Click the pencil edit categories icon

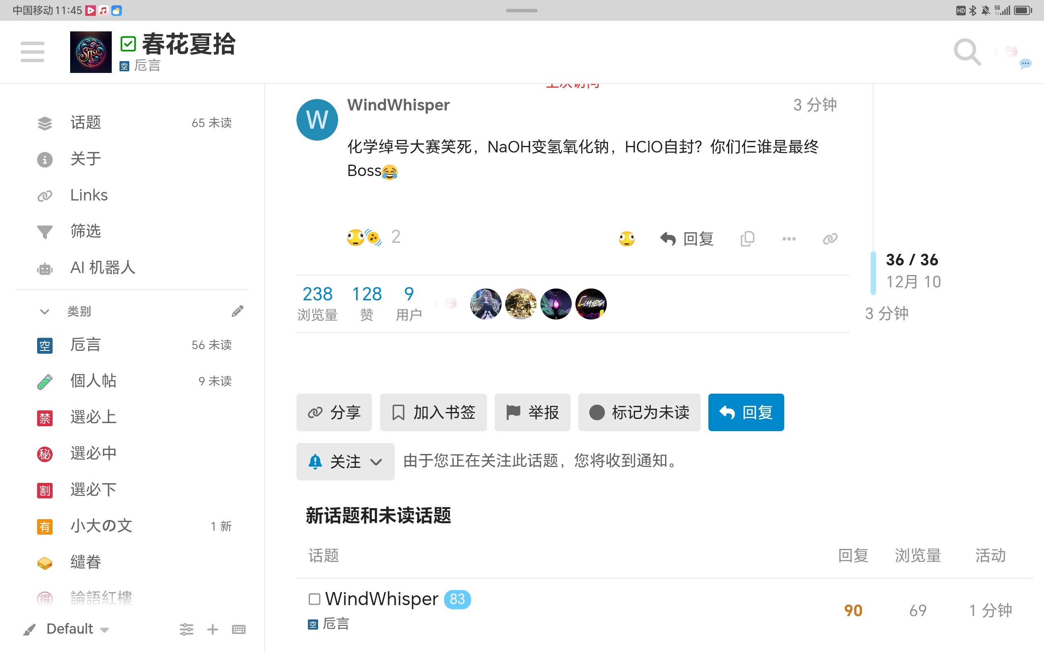pos(237,311)
